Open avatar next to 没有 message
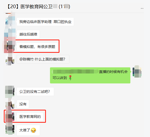Image resolution: width=150 pixels, height=137 pixels. click(10, 104)
